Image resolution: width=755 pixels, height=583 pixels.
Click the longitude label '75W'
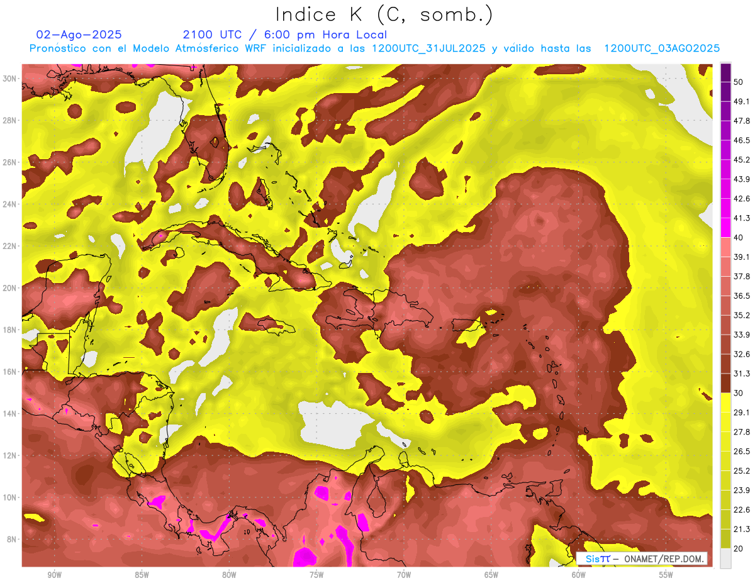click(x=316, y=575)
